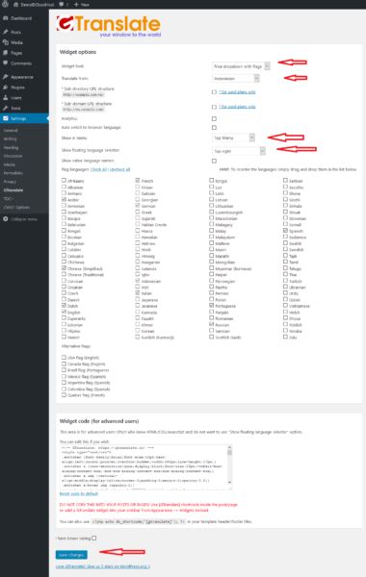Check the USA flag (English) checkbox
The width and height of the screenshot is (366, 577).
click(x=65, y=358)
